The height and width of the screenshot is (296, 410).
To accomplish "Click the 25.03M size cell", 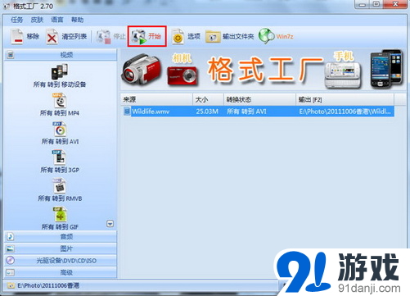I will (207, 112).
